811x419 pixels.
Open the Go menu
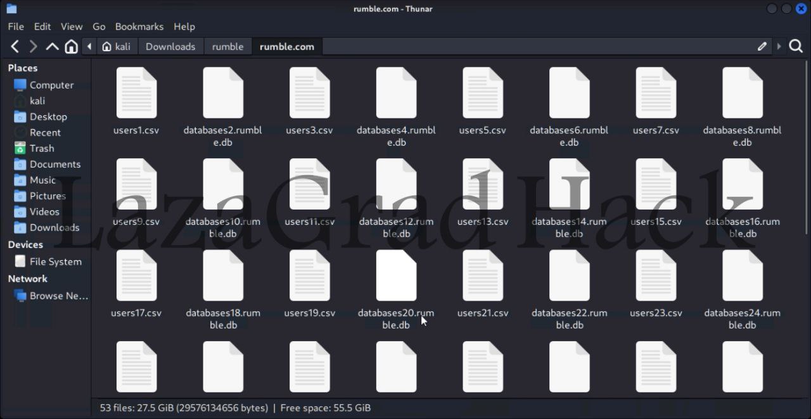[x=99, y=27]
